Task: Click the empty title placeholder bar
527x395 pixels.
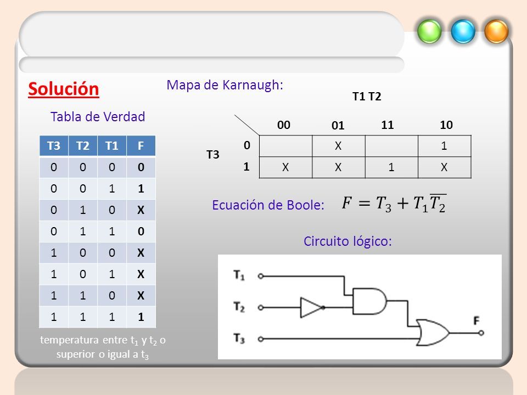Action: pyautogui.click(x=212, y=35)
